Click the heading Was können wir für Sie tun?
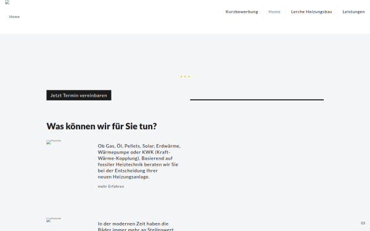The image size is (370, 231). point(102,126)
